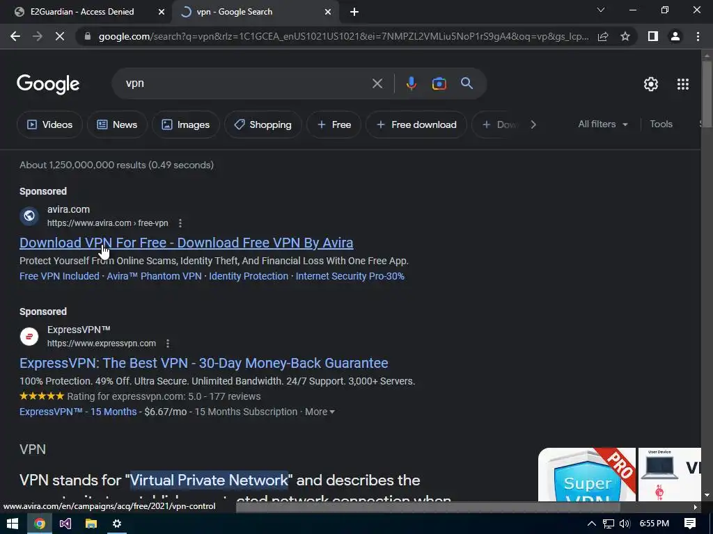Image resolution: width=713 pixels, height=534 pixels.
Task: Open ExpressVPN 15 Months link
Action: point(78,412)
